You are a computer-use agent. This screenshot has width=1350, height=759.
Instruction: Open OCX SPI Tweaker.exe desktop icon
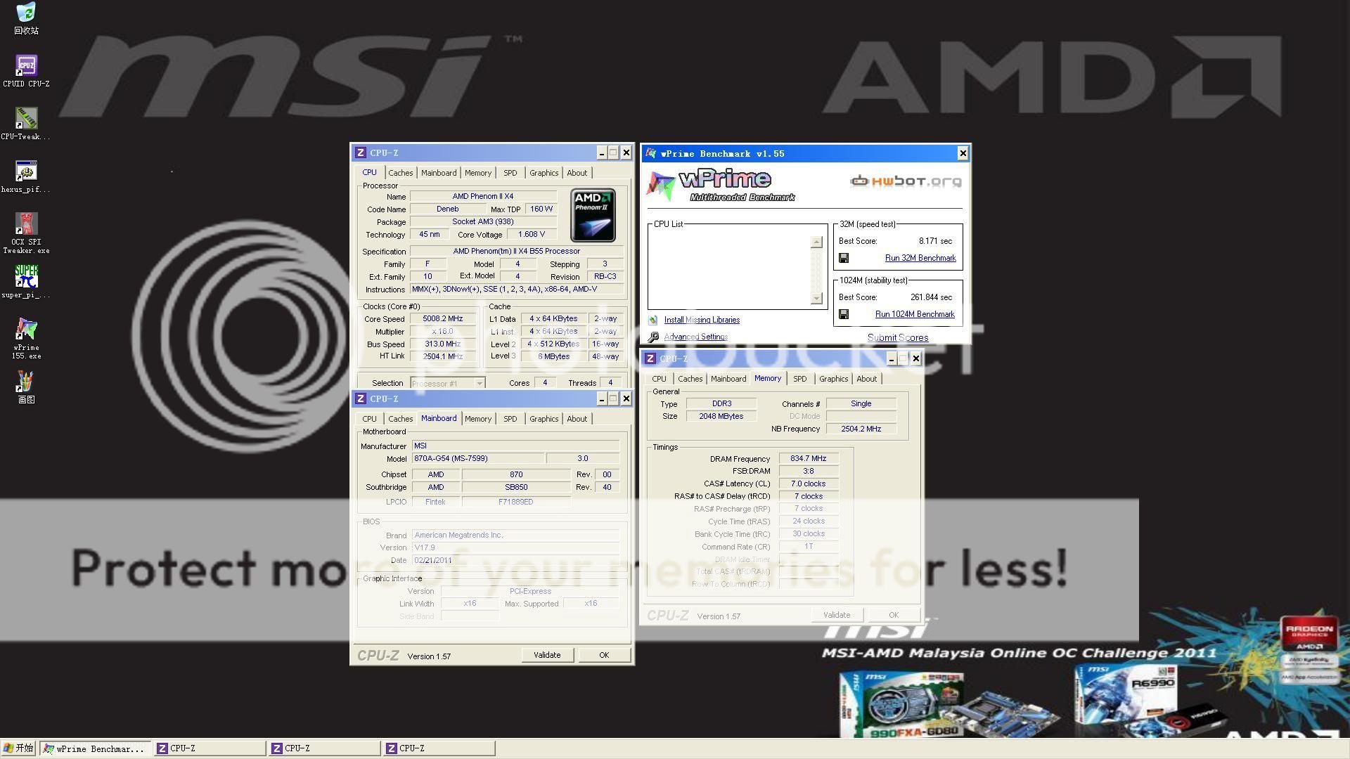coord(26,224)
